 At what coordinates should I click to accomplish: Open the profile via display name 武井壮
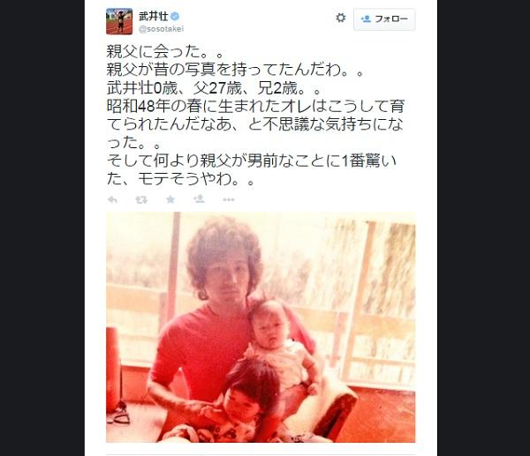[154, 16]
